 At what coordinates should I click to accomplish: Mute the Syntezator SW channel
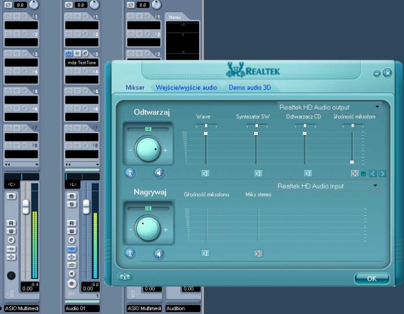coord(258,173)
